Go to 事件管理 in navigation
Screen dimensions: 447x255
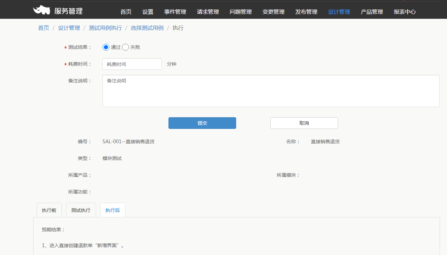pos(175,12)
